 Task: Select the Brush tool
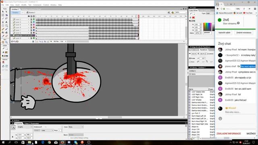coord(6,29)
